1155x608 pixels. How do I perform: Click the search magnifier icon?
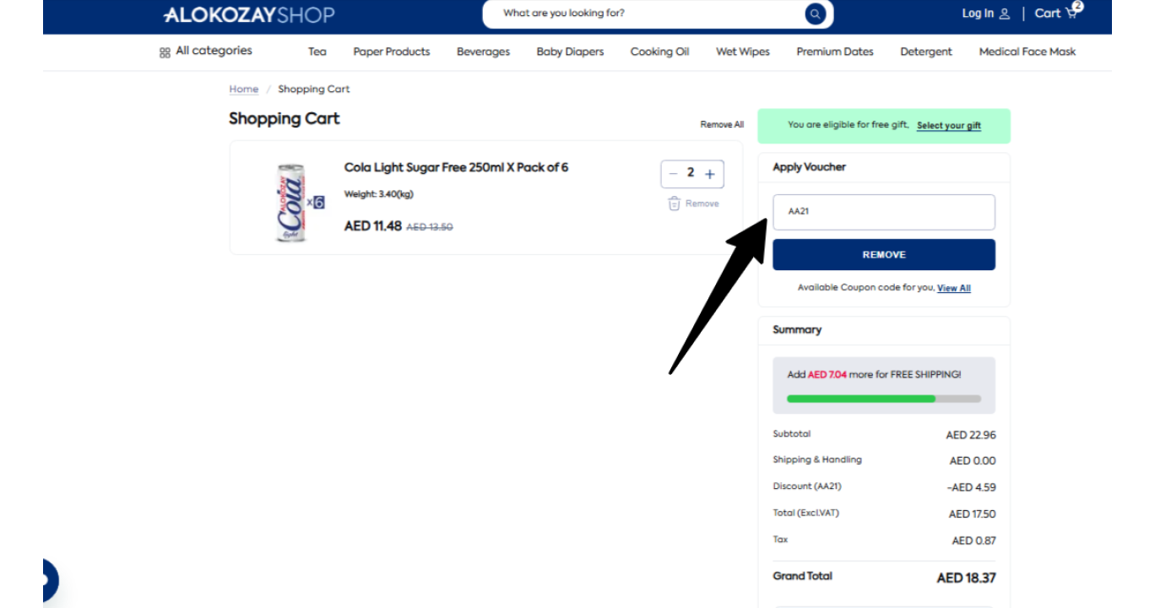(815, 14)
